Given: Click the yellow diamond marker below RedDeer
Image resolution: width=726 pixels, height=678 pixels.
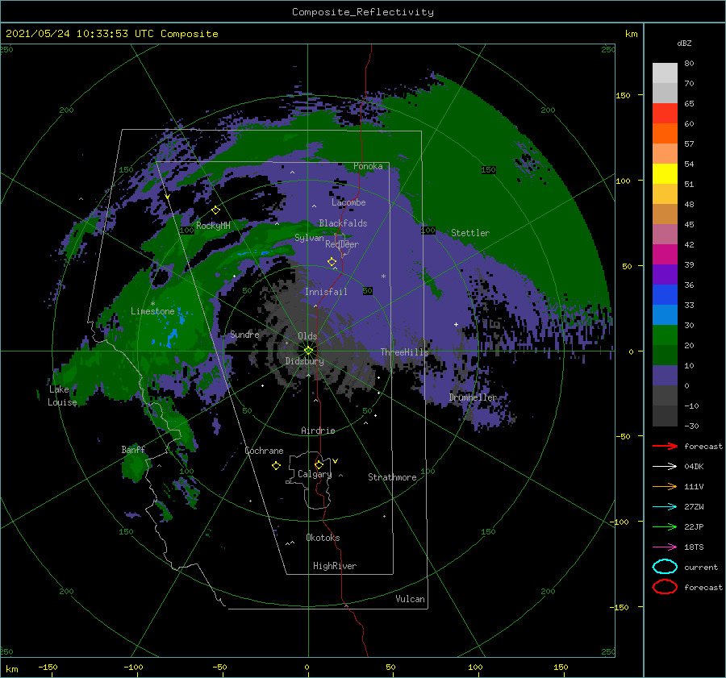Looking at the screenshot, I should click(332, 262).
